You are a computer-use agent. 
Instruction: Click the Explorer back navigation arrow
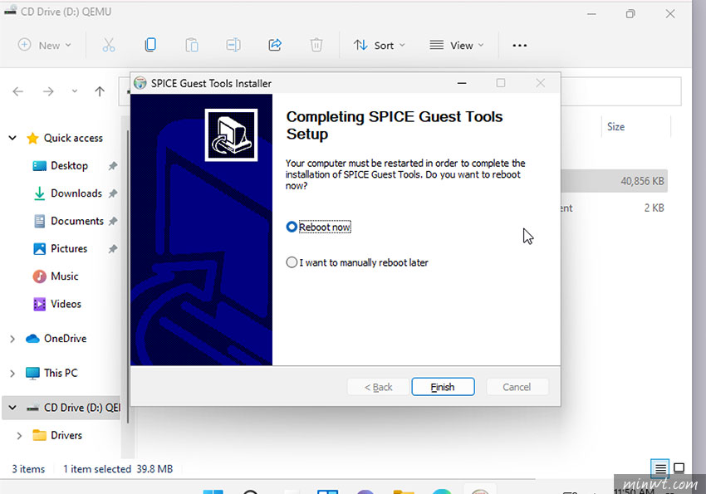coord(18,92)
